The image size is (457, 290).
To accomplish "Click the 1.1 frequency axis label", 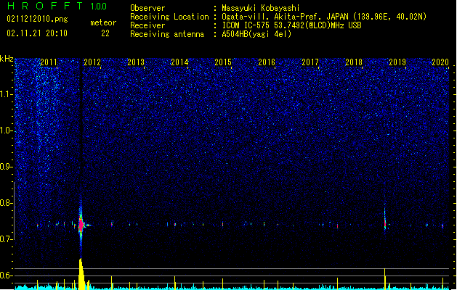I will (7, 94).
